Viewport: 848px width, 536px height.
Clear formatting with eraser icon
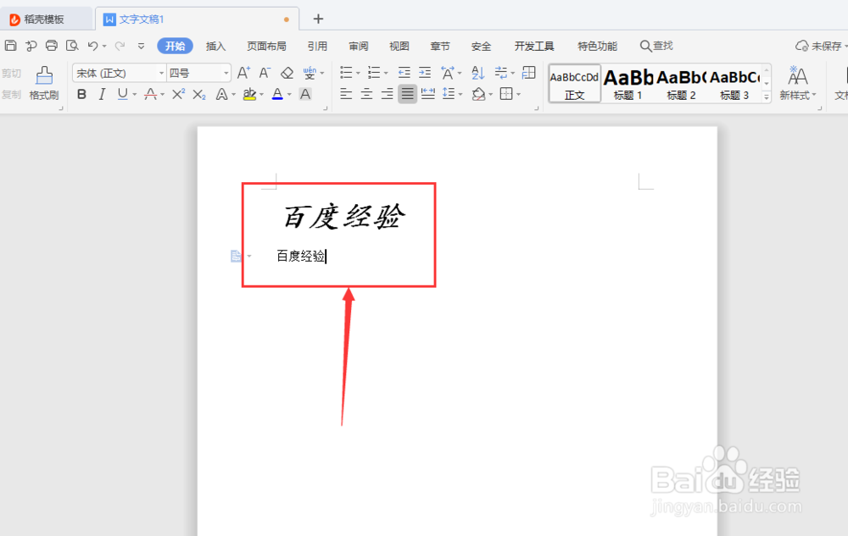click(287, 72)
